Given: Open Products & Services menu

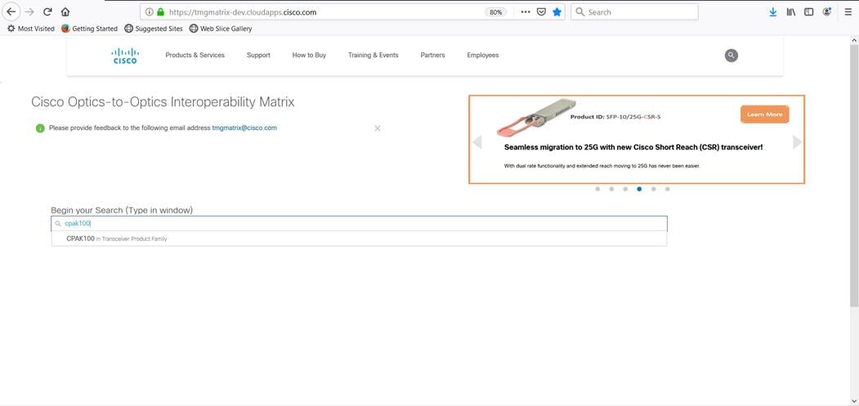Looking at the screenshot, I should tap(195, 56).
